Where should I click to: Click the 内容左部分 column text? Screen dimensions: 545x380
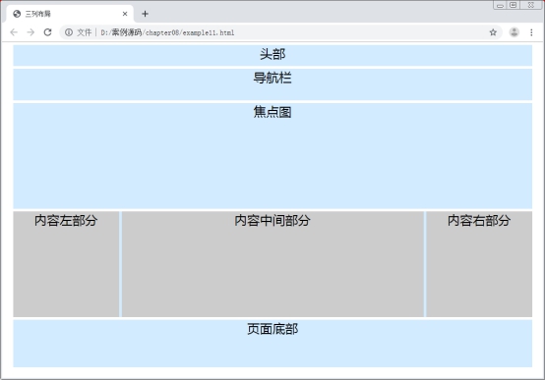point(66,221)
